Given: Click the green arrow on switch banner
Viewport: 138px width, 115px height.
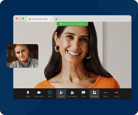Looking at the screenshot, I should (61, 24).
